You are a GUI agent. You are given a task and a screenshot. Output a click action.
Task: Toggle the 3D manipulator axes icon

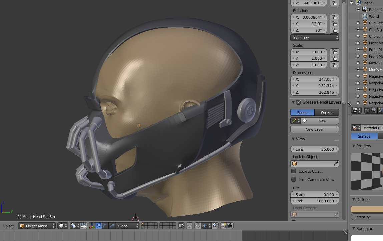click(92, 226)
